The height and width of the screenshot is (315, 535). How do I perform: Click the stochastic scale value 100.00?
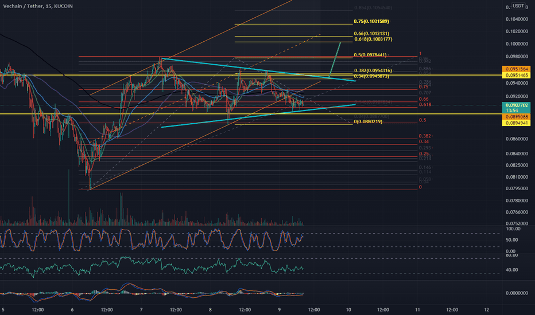tap(513, 229)
